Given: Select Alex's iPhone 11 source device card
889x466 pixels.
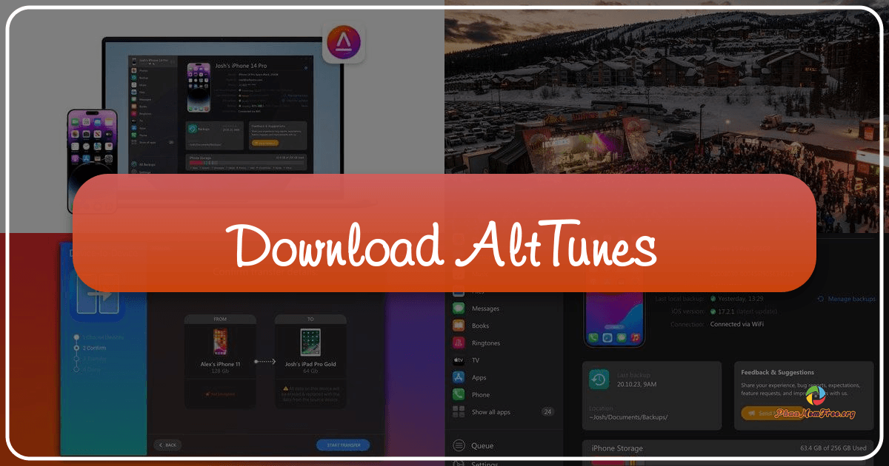Looking at the screenshot, I should [220, 359].
